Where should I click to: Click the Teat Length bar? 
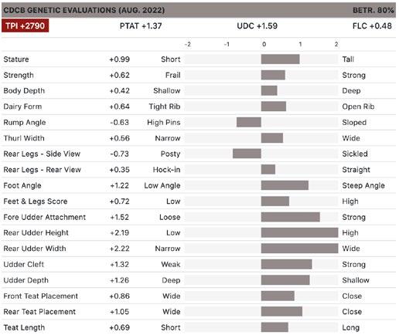(275, 327)
